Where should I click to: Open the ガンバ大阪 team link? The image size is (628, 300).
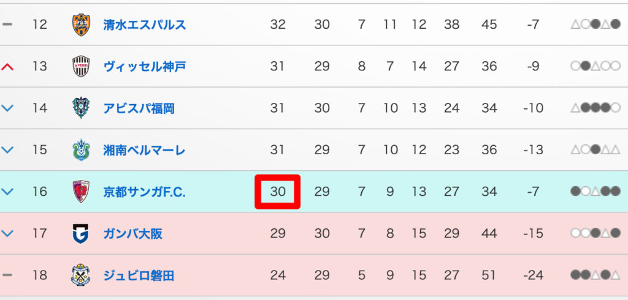[133, 234]
